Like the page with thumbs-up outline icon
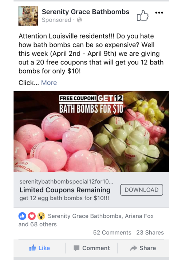This screenshot has width=182, height=260. 142,15
